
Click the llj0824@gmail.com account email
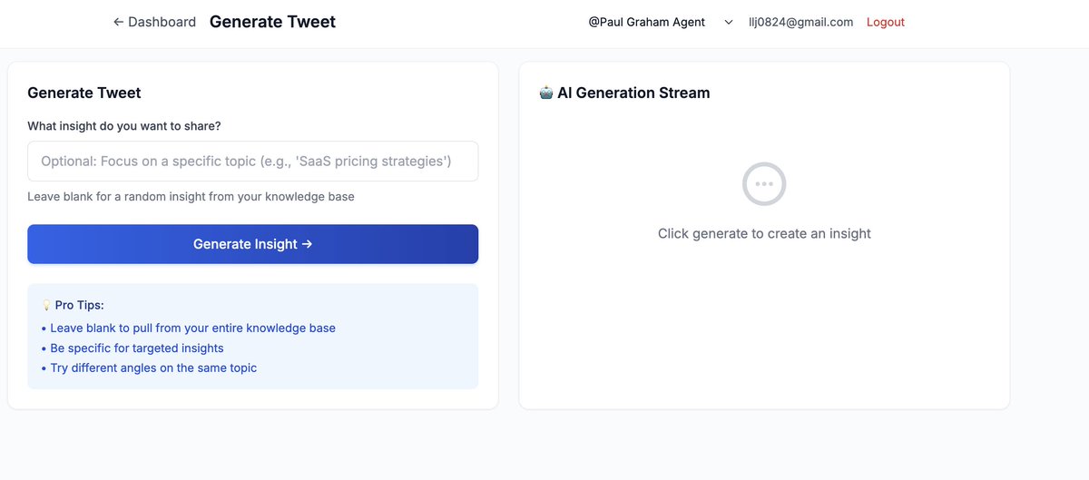800,22
